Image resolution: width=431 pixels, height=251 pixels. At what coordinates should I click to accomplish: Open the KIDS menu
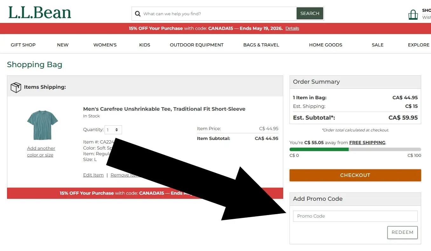145,45
